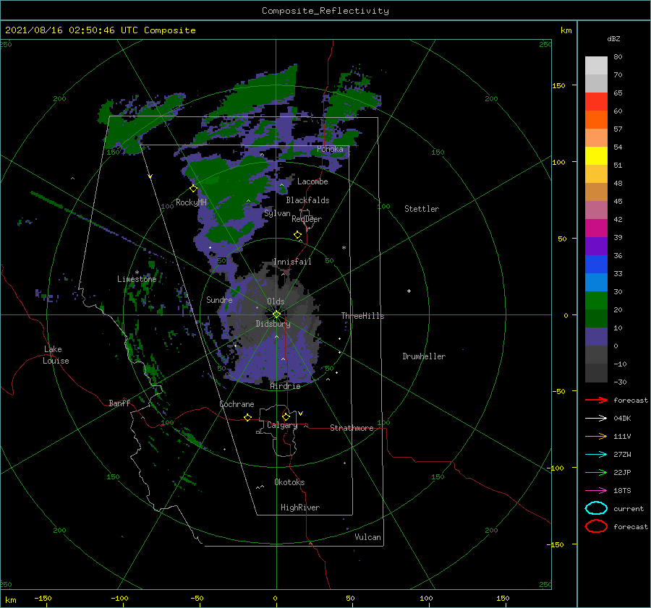This screenshot has height=608, width=651.
Task: Click the Lacombe town label
Action: coord(312,181)
